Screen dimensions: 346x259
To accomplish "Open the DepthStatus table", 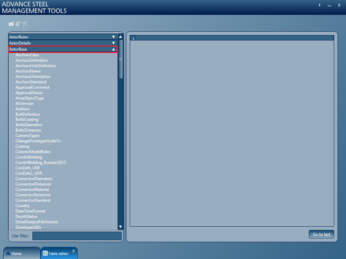I will point(26,217).
